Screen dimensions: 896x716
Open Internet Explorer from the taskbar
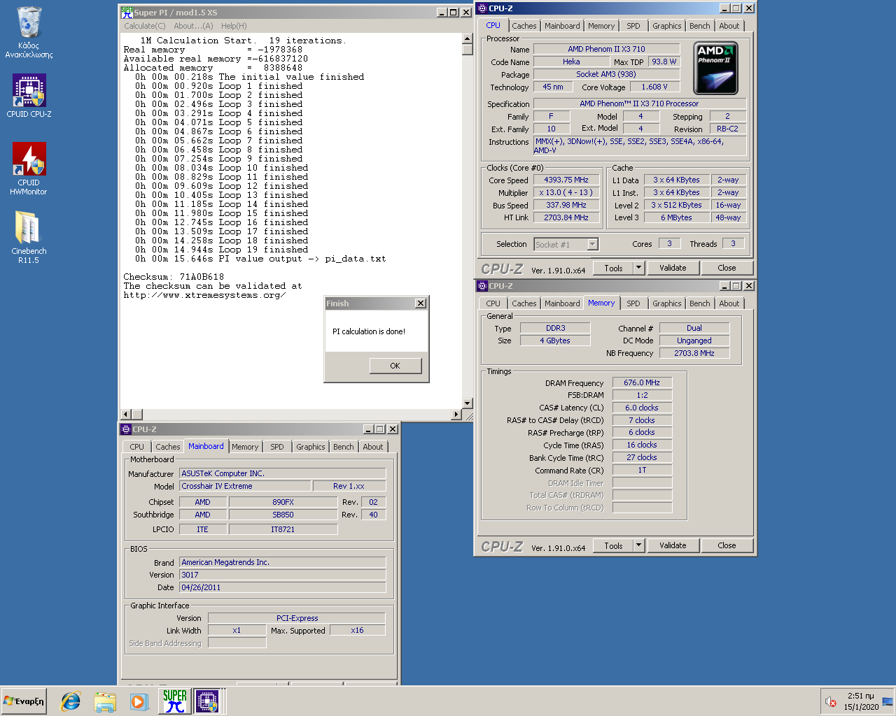71,701
